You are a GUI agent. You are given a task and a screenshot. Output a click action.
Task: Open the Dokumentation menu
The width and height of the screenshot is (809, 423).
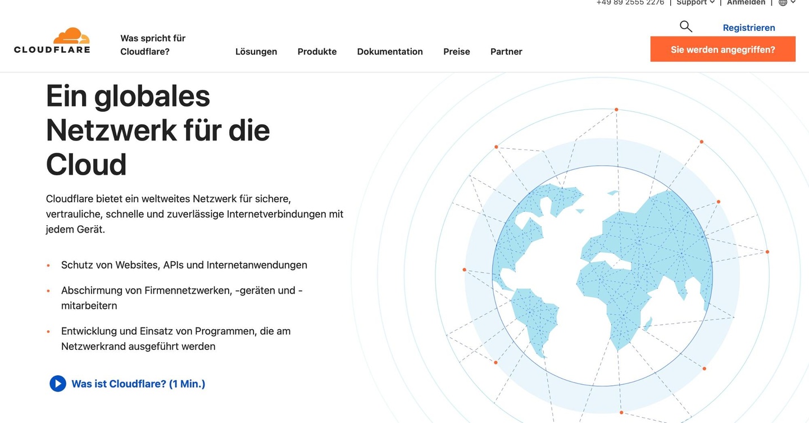pos(390,52)
